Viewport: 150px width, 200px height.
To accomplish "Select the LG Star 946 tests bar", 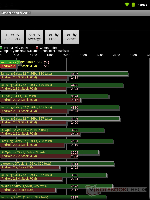I will (x=54, y=96).
